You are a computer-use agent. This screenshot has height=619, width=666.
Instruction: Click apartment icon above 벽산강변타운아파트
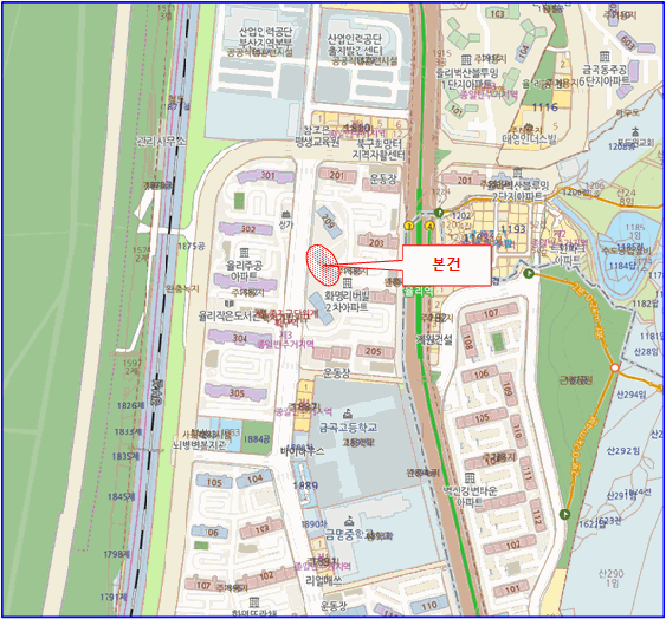click(469, 477)
